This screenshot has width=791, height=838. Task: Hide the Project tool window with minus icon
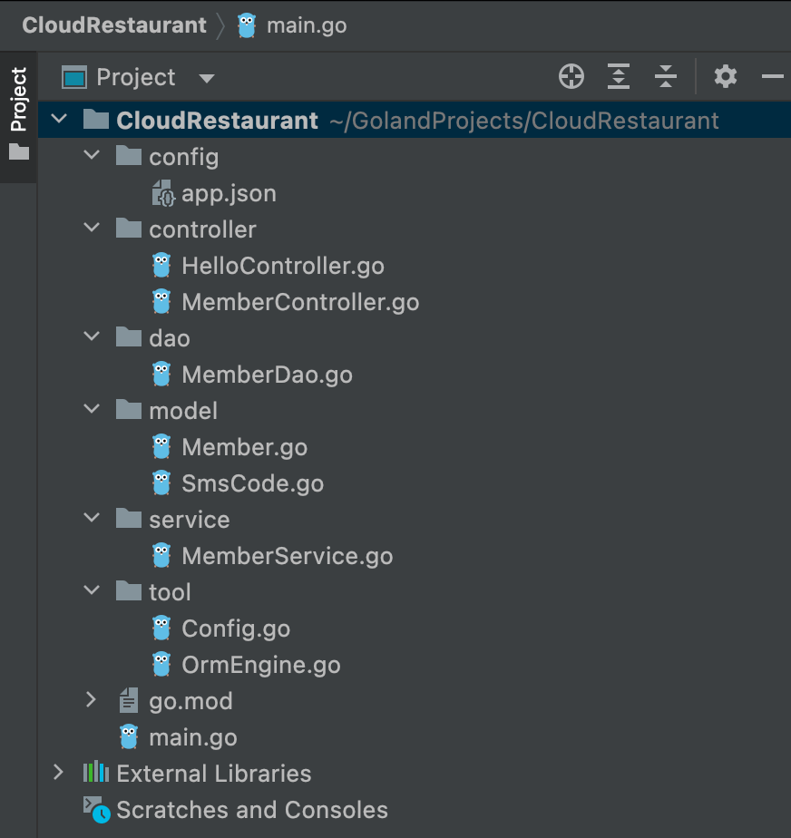pyautogui.click(x=772, y=77)
